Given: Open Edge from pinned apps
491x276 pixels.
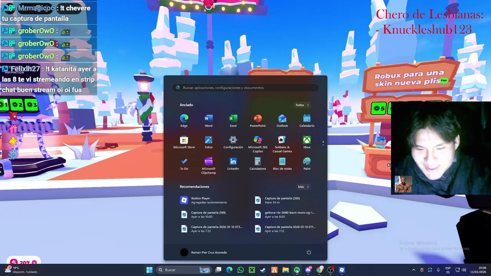Looking at the screenshot, I should [x=184, y=120].
